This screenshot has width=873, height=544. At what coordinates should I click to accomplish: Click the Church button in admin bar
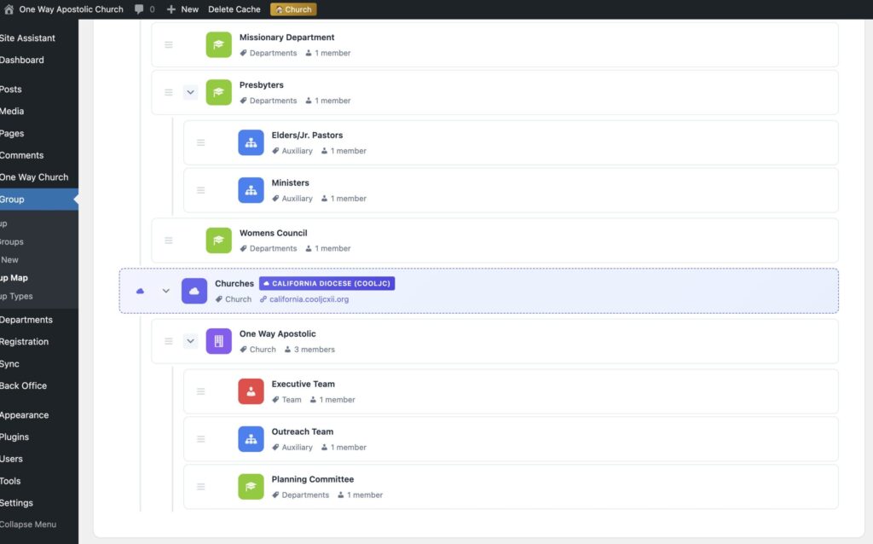(293, 9)
